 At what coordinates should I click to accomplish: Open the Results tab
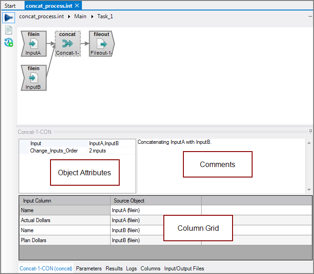click(x=114, y=269)
